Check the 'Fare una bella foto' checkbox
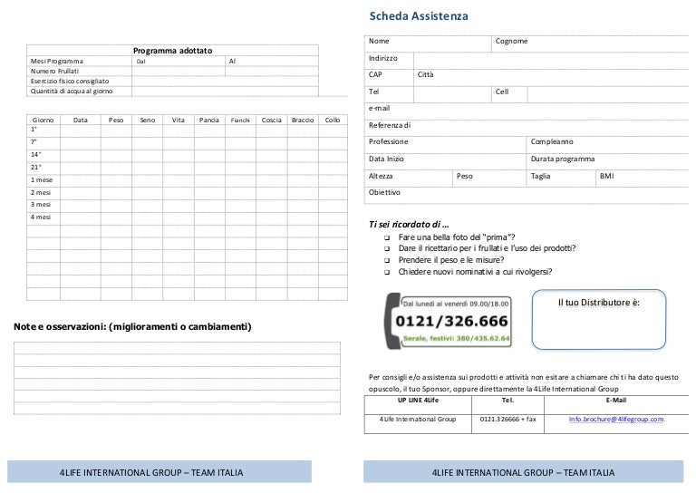This screenshot has height=493, width=696. 387,237
